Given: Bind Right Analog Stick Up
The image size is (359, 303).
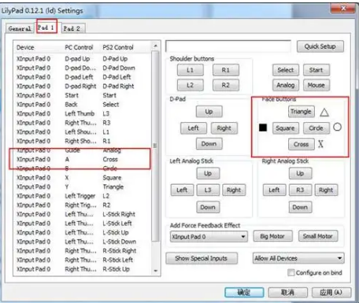Looking at the screenshot, I should [300, 174].
